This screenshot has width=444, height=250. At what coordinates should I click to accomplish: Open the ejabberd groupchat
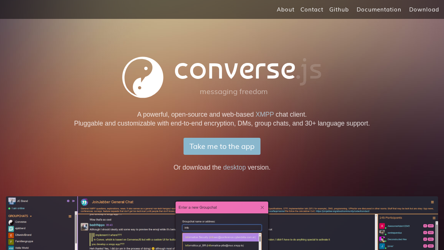pos(20,229)
